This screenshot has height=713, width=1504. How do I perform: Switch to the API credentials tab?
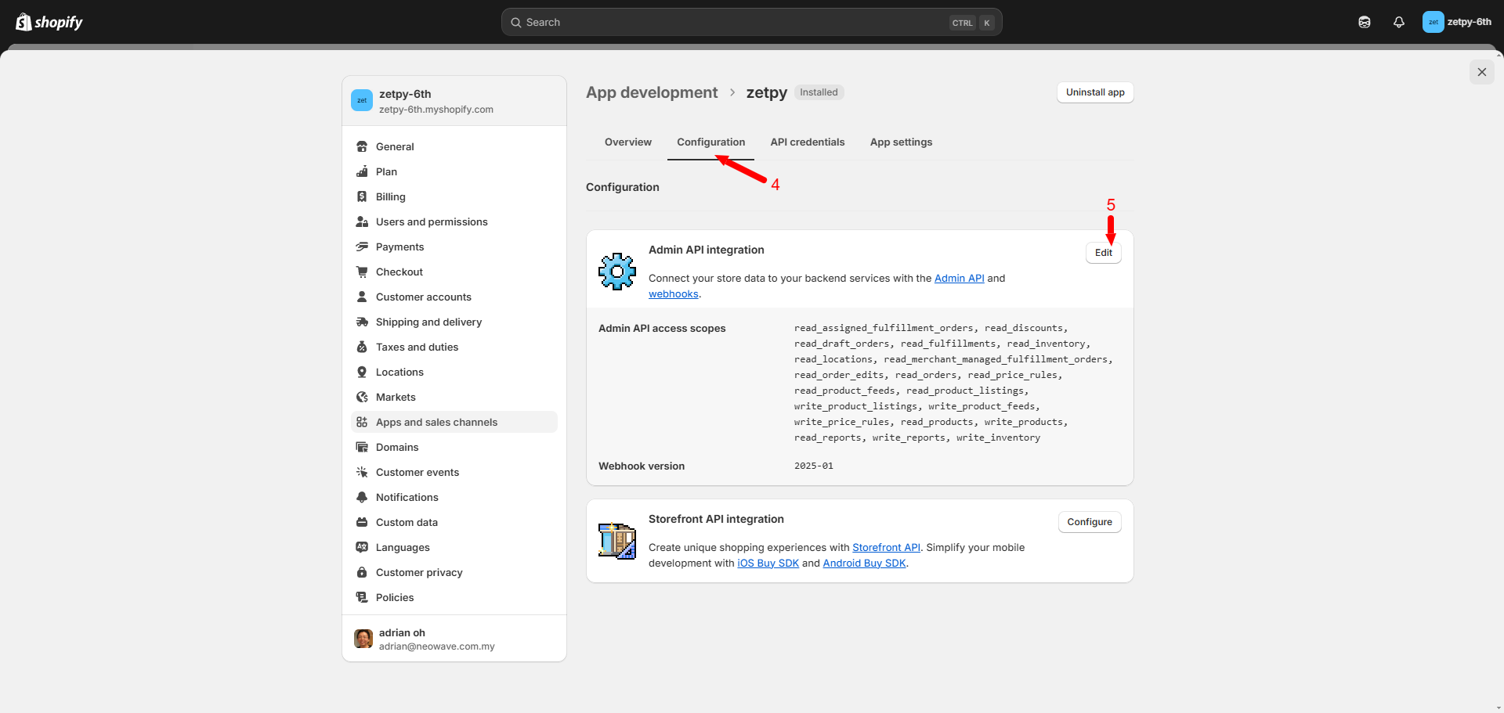807,142
